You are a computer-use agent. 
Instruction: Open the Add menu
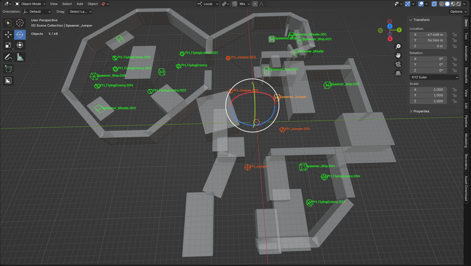(x=80, y=4)
